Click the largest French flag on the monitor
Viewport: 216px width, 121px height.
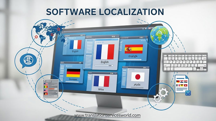[x=105, y=52]
